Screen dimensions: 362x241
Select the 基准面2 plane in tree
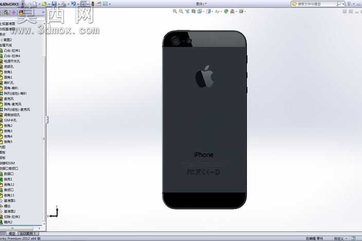click(10, 211)
